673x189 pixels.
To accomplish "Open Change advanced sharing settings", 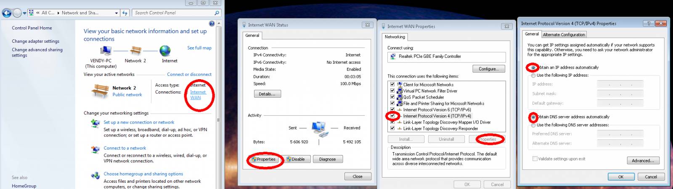I will (x=37, y=52).
